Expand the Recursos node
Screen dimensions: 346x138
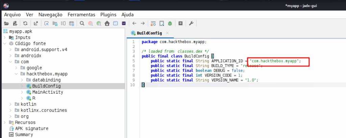click(x=5, y=123)
